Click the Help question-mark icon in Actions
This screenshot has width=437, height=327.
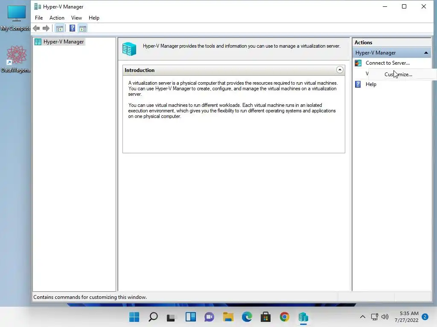click(x=358, y=84)
